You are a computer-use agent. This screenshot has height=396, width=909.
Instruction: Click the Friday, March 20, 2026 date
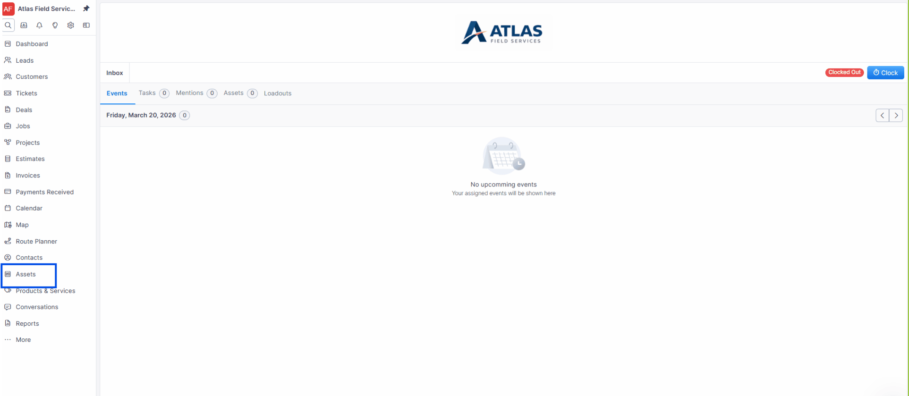click(141, 115)
